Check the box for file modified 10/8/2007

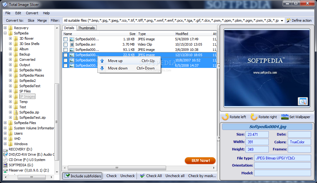pos(66,60)
